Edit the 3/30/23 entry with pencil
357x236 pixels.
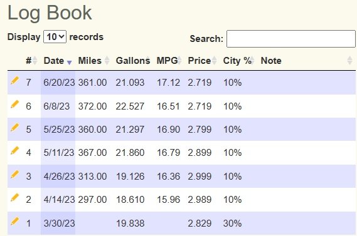click(14, 221)
